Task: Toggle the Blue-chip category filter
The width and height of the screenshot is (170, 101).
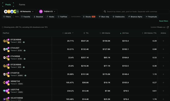Action: 104,17
